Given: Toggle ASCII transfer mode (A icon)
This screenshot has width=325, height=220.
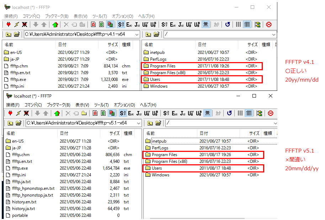Looking at the screenshot, I should click(x=93, y=25).
